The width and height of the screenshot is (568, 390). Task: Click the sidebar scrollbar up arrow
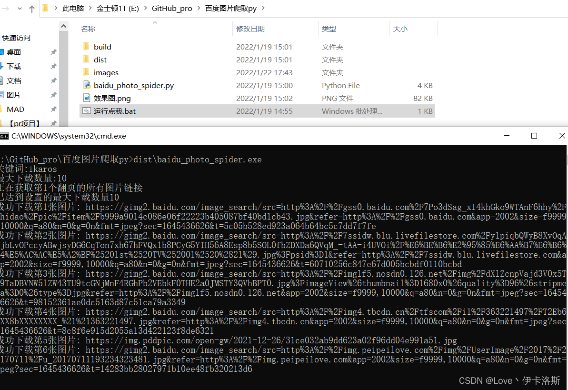click(x=63, y=26)
